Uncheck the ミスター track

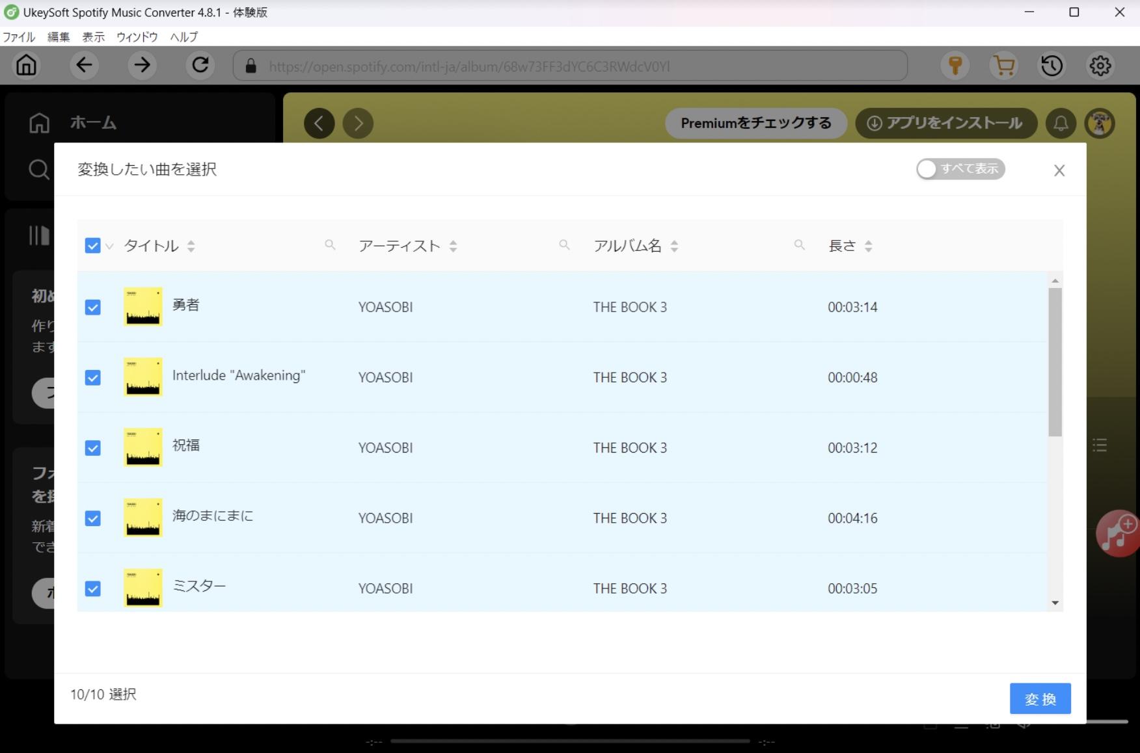click(92, 588)
